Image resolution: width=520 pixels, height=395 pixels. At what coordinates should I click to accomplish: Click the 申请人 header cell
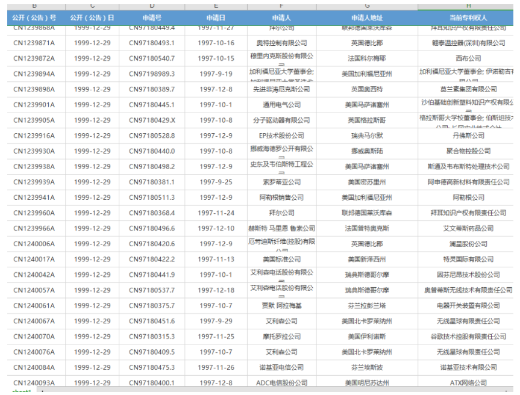(281, 18)
